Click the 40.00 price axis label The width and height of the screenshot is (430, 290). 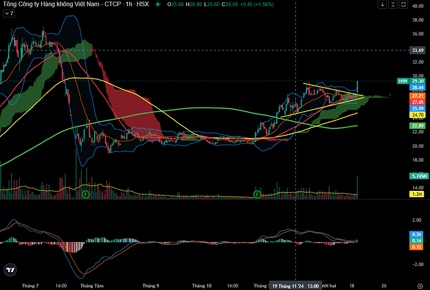tap(418, 6)
